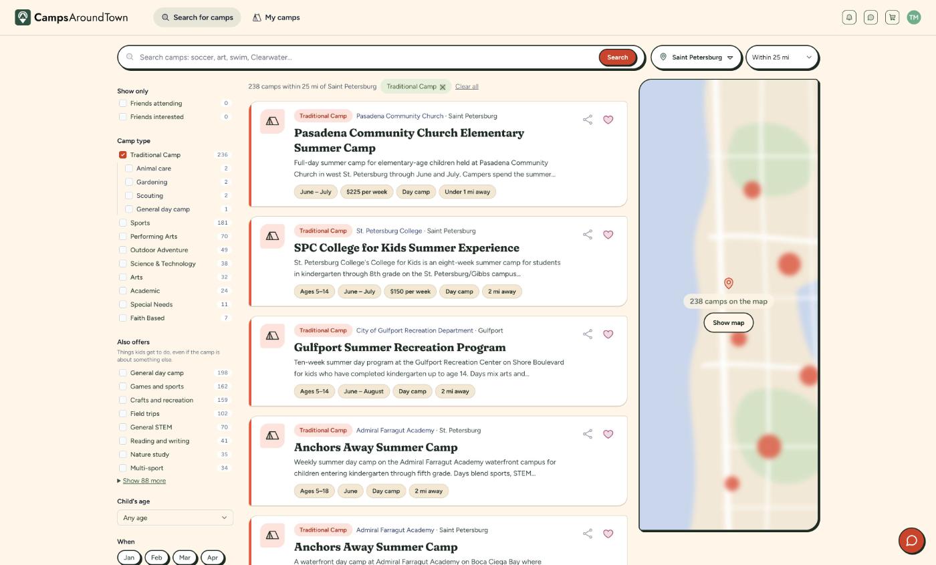The image size is (936, 565).
Task: Uncheck the Traditional Camp checkbox
Action: (x=122, y=155)
